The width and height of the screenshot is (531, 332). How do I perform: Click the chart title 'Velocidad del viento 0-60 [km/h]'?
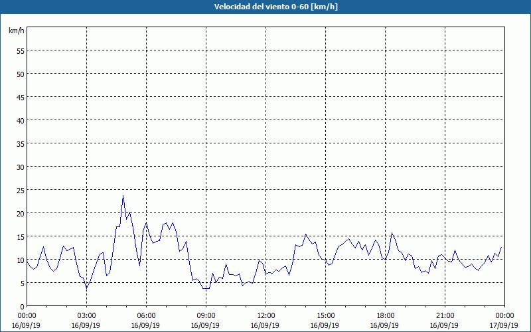(276, 7)
